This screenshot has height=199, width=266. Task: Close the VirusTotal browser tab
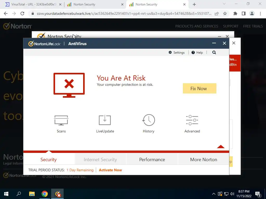(x=60, y=5)
